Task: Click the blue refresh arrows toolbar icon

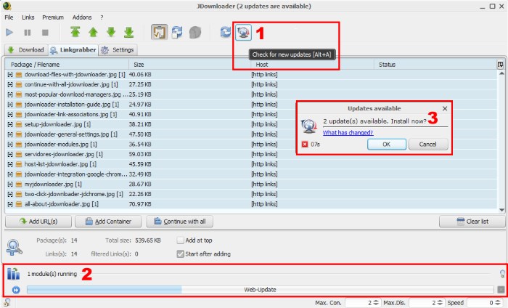Action: (226, 32)
